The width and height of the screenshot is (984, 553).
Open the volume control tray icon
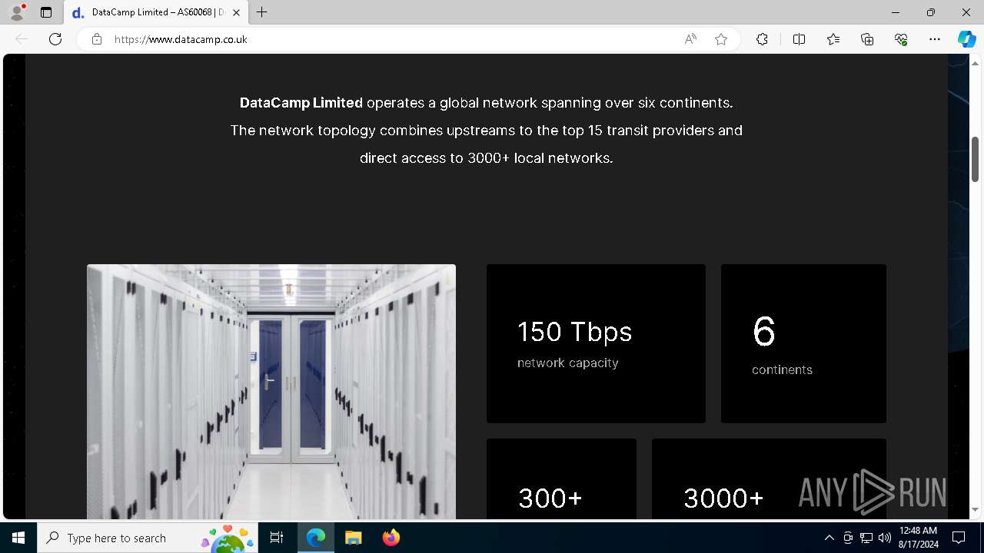point(885,538)
